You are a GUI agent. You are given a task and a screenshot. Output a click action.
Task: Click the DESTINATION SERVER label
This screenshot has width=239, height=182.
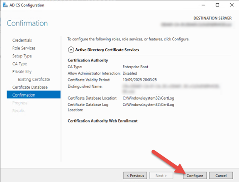tap(212, 18)
